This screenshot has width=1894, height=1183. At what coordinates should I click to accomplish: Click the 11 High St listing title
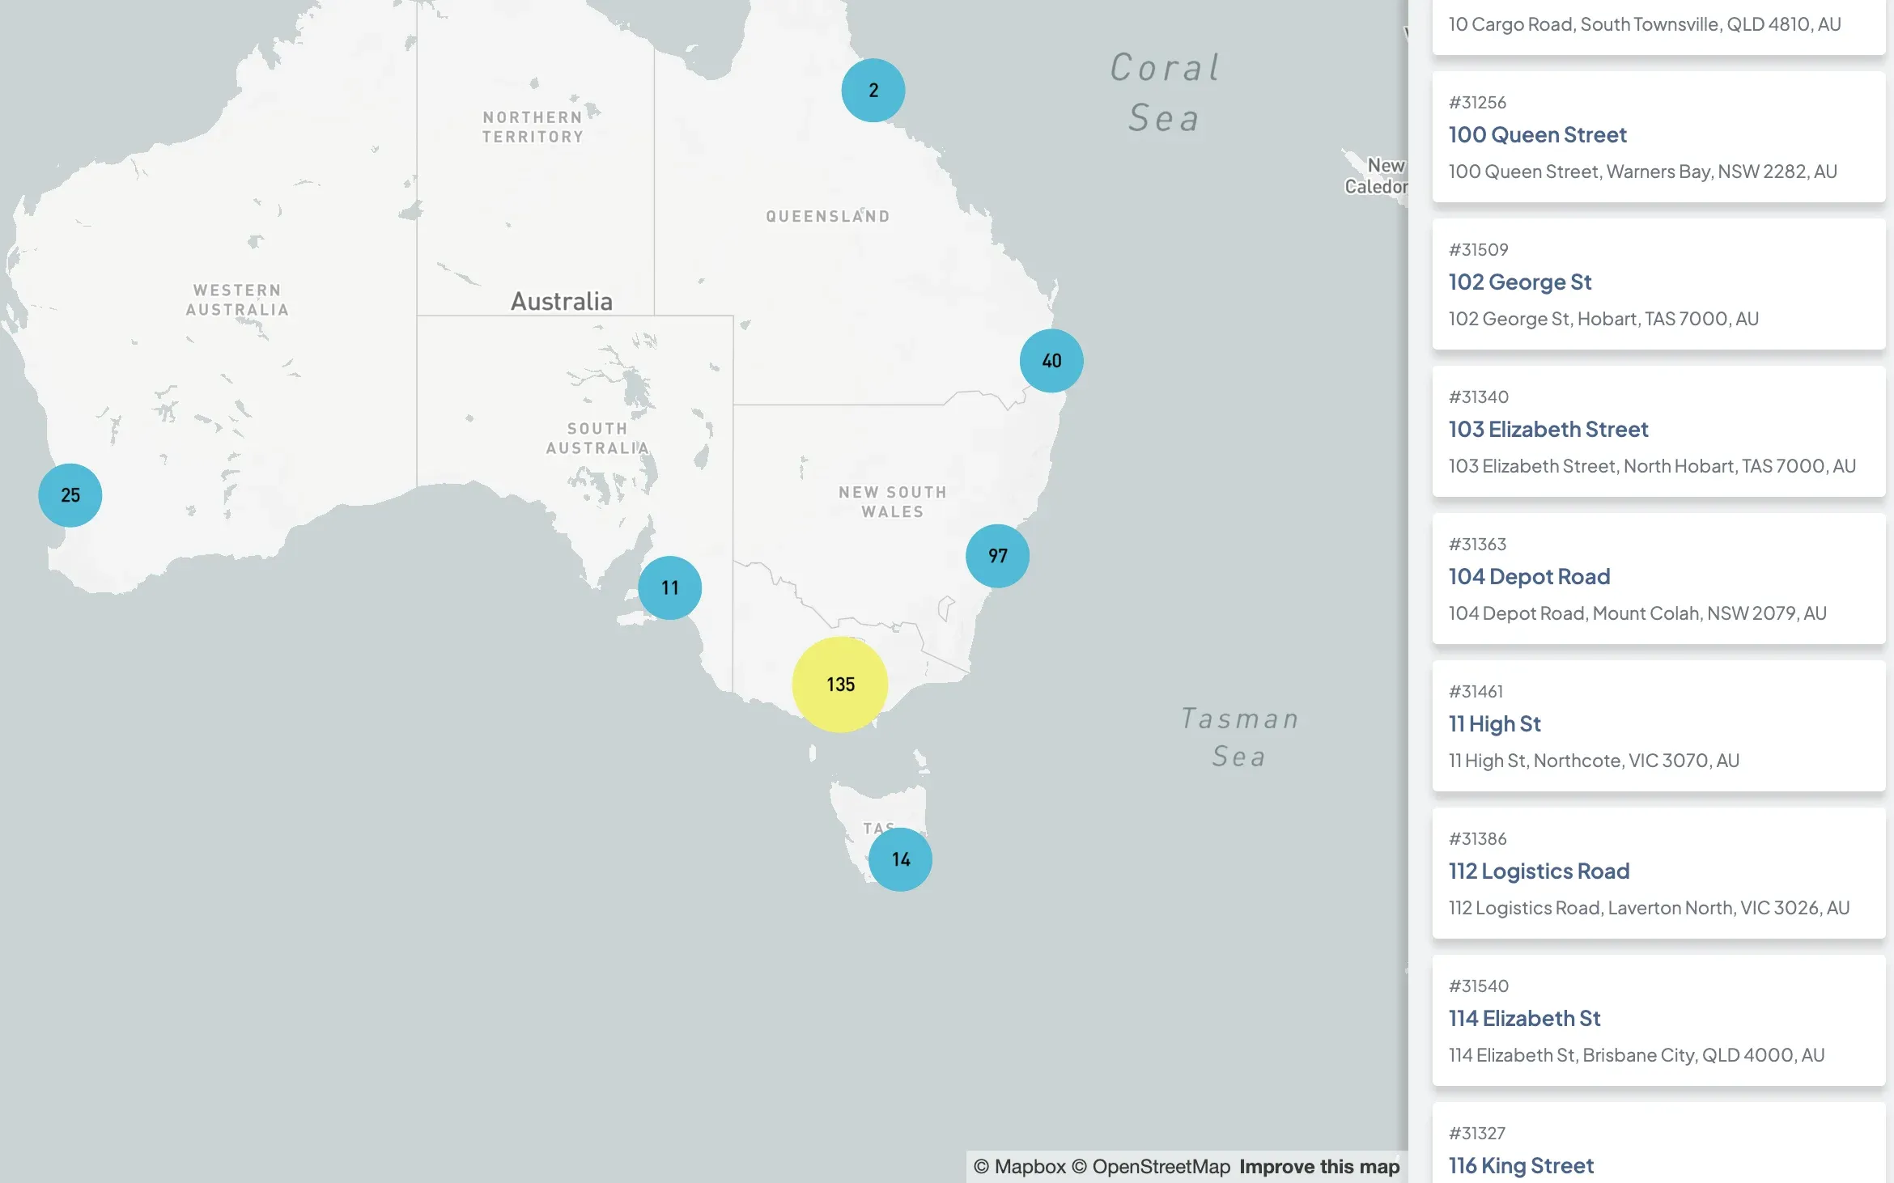coord(1494,724)
